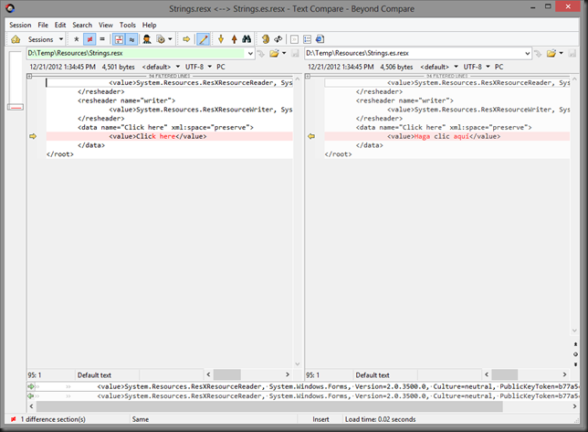Toggle Show Differences (not-equal) filter
This screenshot has width=588, height=432.
89,39
